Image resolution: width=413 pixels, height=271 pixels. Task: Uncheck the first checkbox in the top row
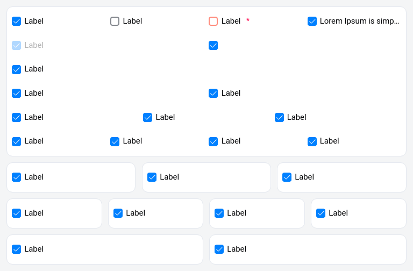coord(16,22)
